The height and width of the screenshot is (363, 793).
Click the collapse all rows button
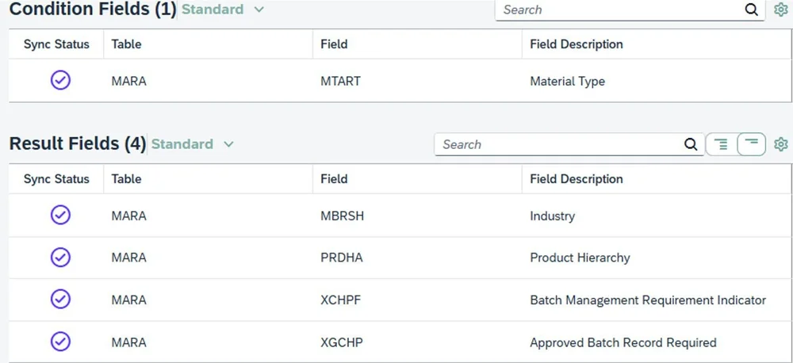[x=751, y=144]
